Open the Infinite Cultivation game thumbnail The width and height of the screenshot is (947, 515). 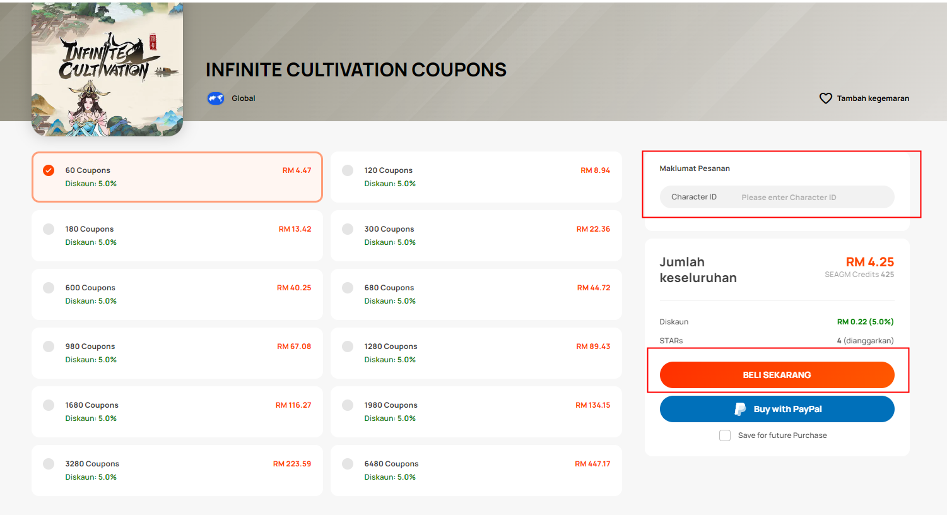tap(107, 68)
